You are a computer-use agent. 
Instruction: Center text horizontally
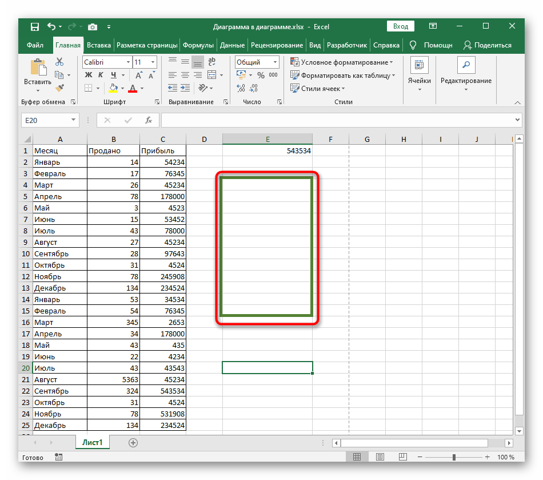pyautogui.click(x=185, y=75)
